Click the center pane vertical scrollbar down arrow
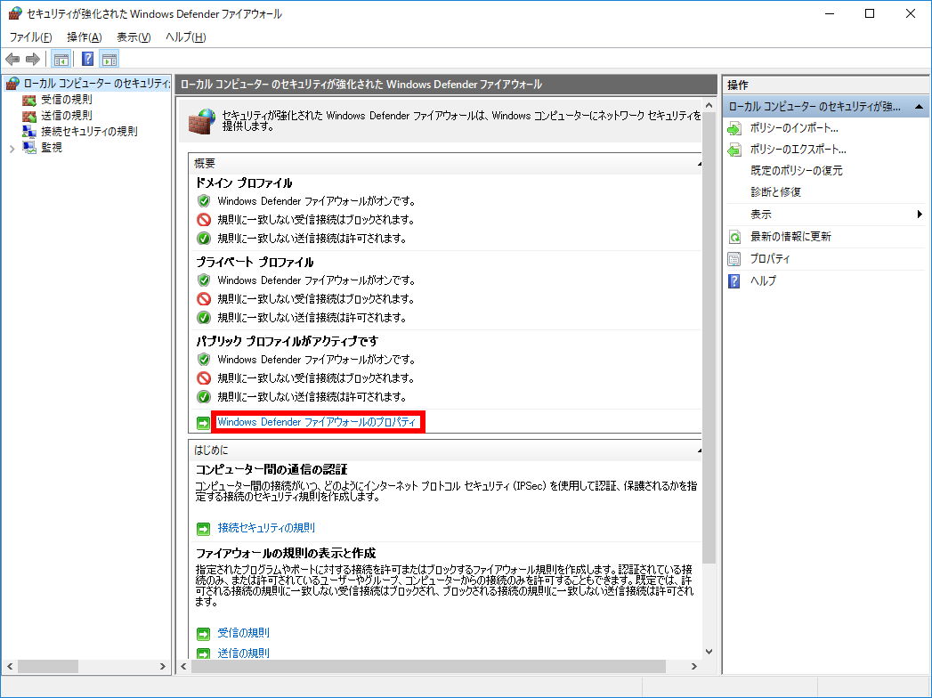The width and height of the screenshot is (932, 698). click(709, 652)
